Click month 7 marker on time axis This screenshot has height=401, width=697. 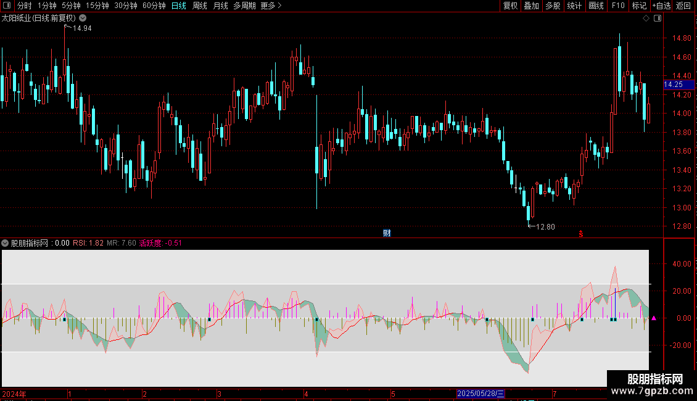pyautogui.click(x=555, y=394)
